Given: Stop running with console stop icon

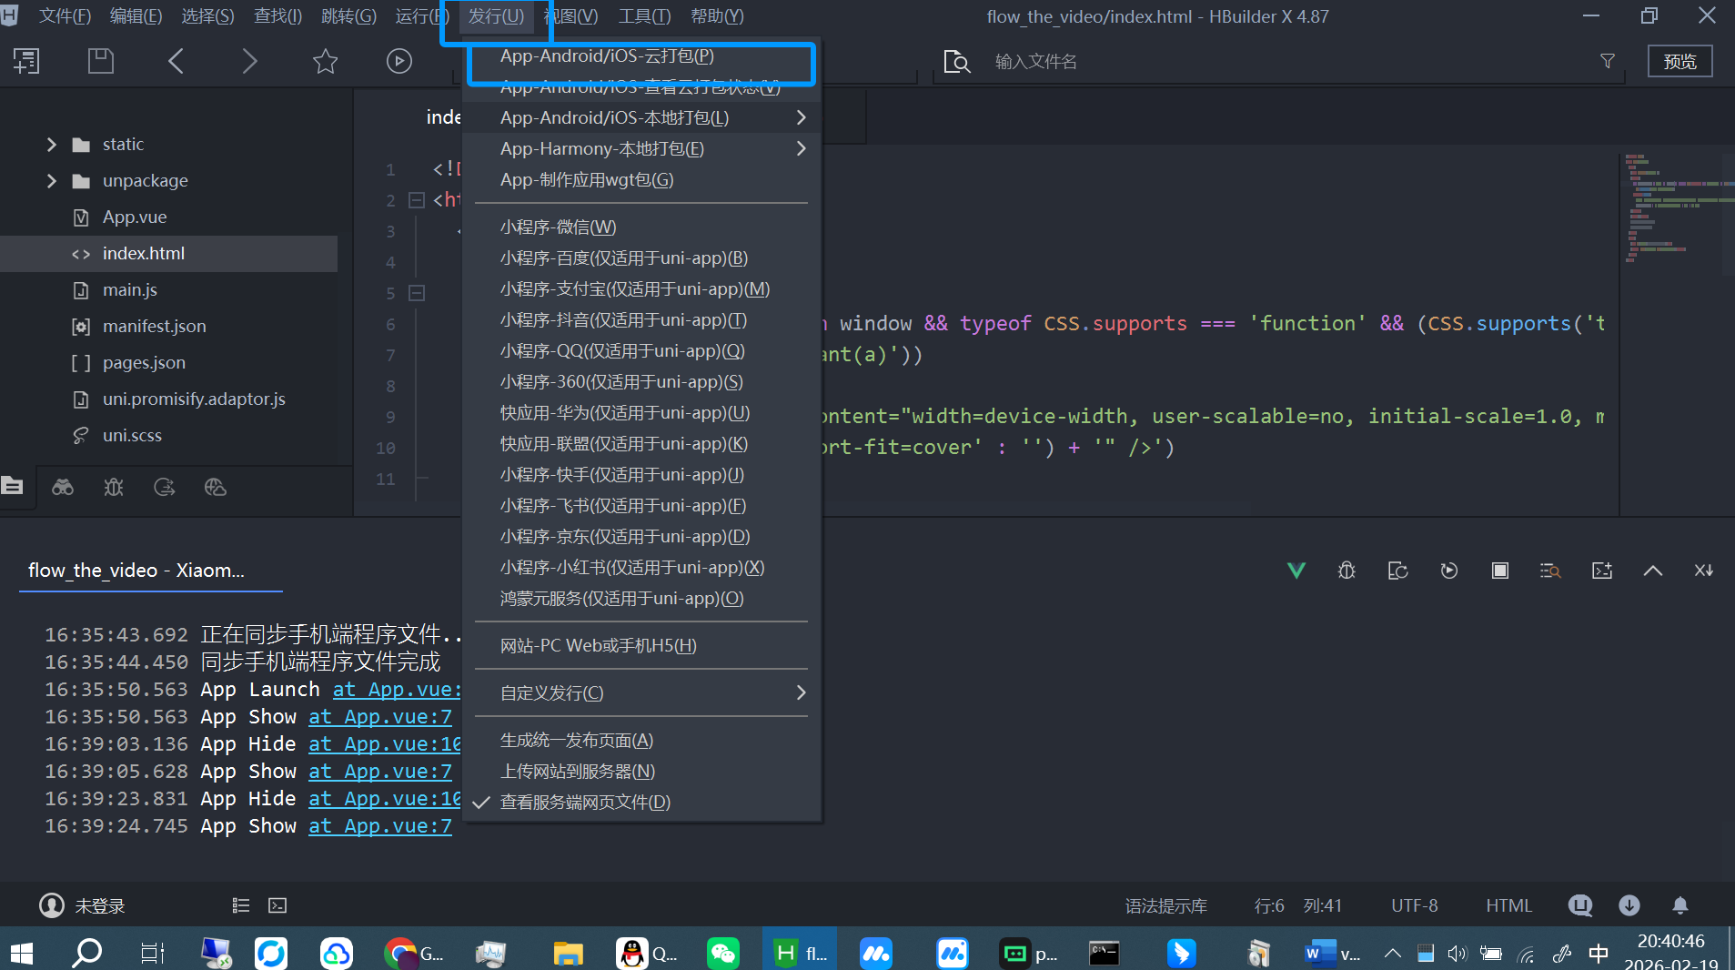Looking at the screenshot, I should 1500,571.
